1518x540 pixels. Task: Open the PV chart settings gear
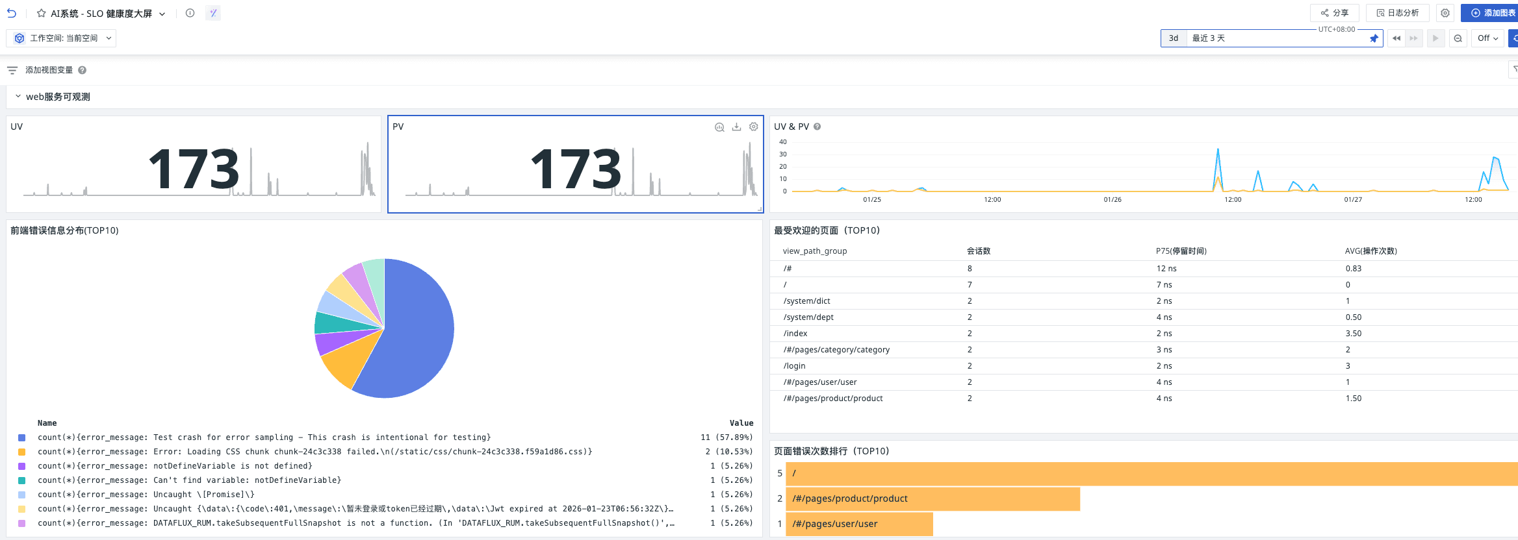coord(754,127)
